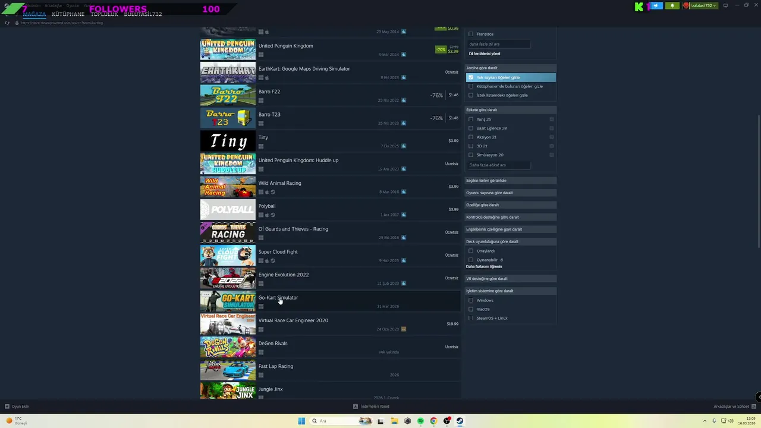The height and width of the screenshot is (428, 761).
Task: Expand Erişilebilirlik özelliğine göre daralt
Action: (511, 229)
